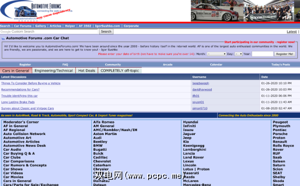This screenshot has height=186, width=300.
Task: Switch to the Engineering/Technical tab
Action: click(54, 71)
